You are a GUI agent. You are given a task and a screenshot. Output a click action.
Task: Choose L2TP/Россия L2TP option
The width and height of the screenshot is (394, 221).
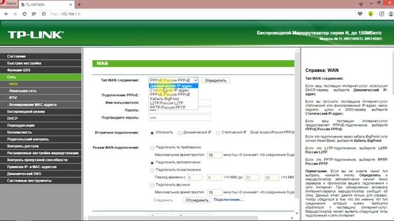[174, 103]
